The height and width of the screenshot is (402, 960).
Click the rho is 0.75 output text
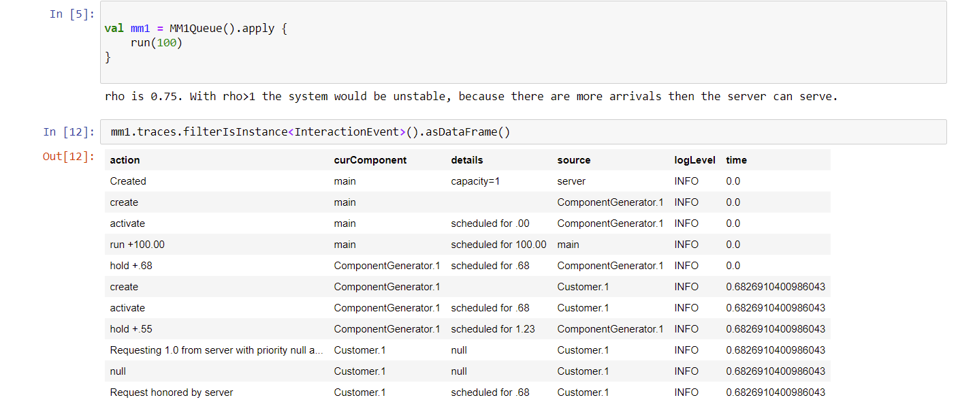tap(471, 96)
